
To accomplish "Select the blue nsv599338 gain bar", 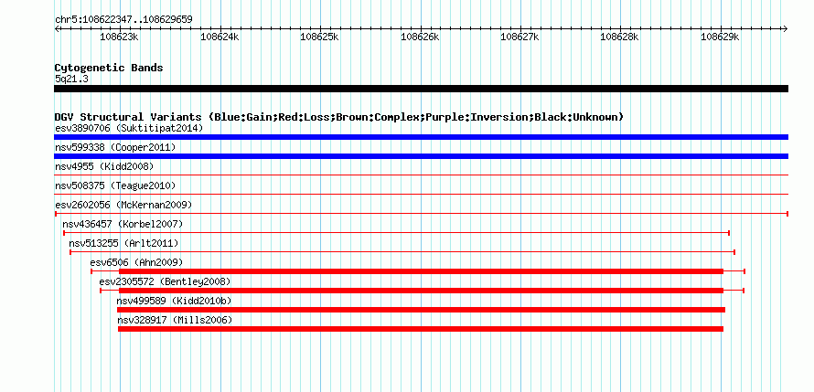I will click(x=421, y=156).
